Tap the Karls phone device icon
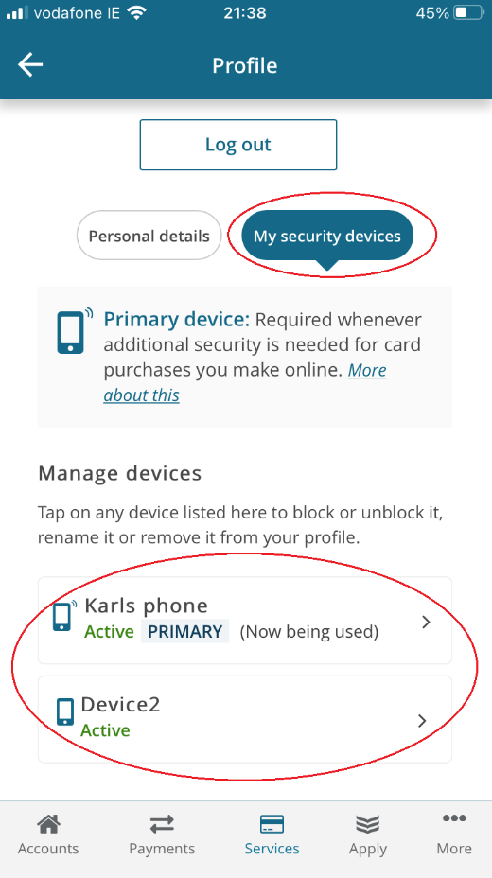 coord(64,616)
